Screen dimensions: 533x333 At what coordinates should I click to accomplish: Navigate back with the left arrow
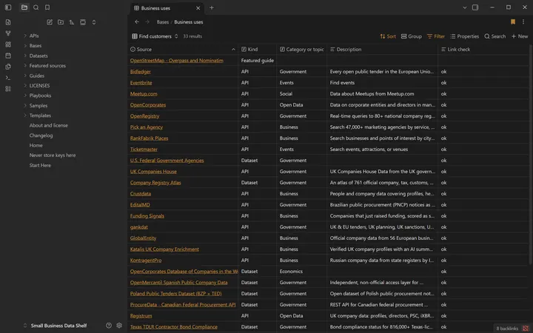pyautogui.click(x=137, y=21)
